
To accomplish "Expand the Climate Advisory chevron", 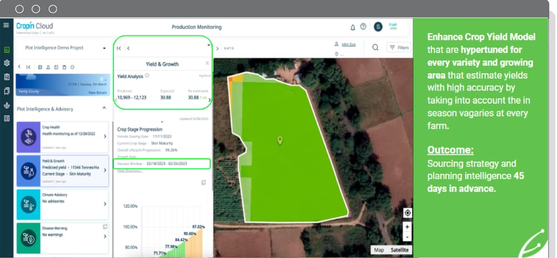I will (105, 204).
